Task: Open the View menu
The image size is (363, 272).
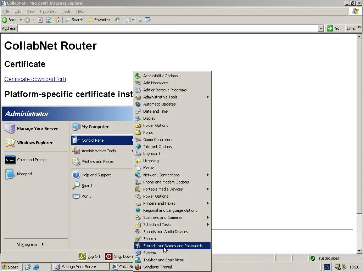Action: click(x=30, y=11)
